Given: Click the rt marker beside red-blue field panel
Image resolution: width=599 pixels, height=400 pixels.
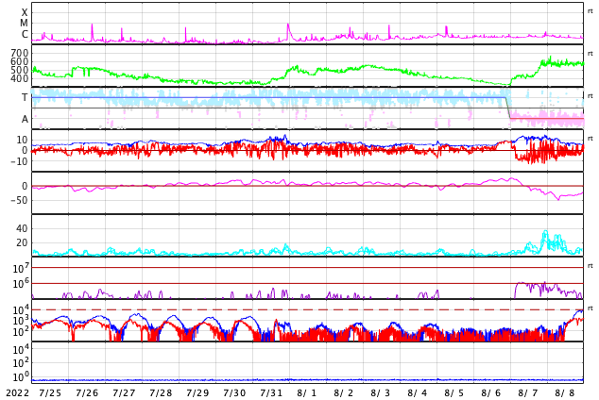Looking at the screenshot, I should click(590, 139).
